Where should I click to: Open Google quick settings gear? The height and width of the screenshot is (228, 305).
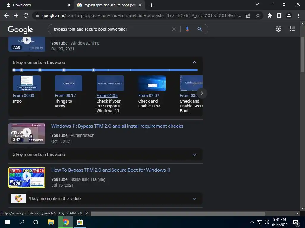pyautogui.click(x=278, y=29)
